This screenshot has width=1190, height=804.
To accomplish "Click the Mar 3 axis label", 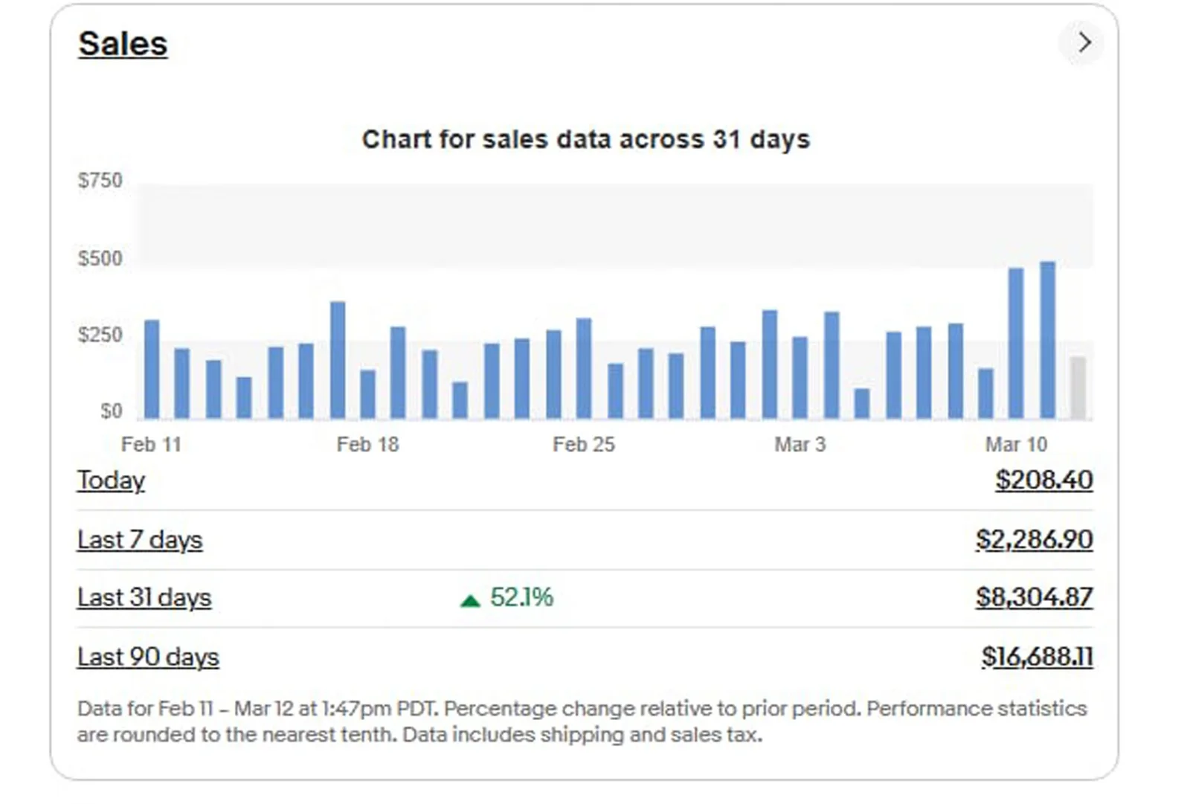I will pyautogui.click(x=800, y=445).
